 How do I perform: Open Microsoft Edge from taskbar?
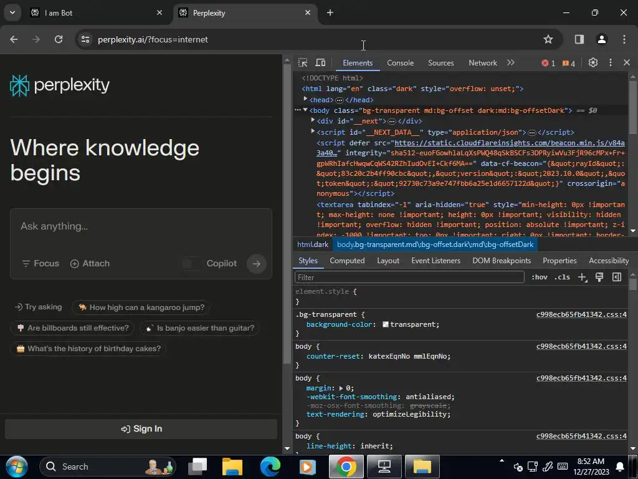pyautogui.click(x=270, y=467)
